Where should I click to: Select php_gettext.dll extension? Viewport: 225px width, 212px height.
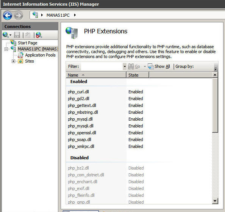pos(82,105)
